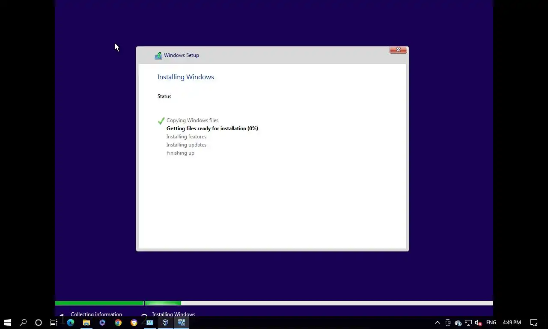Click the Status label
The image size is (548, 329).
[164, 96]
